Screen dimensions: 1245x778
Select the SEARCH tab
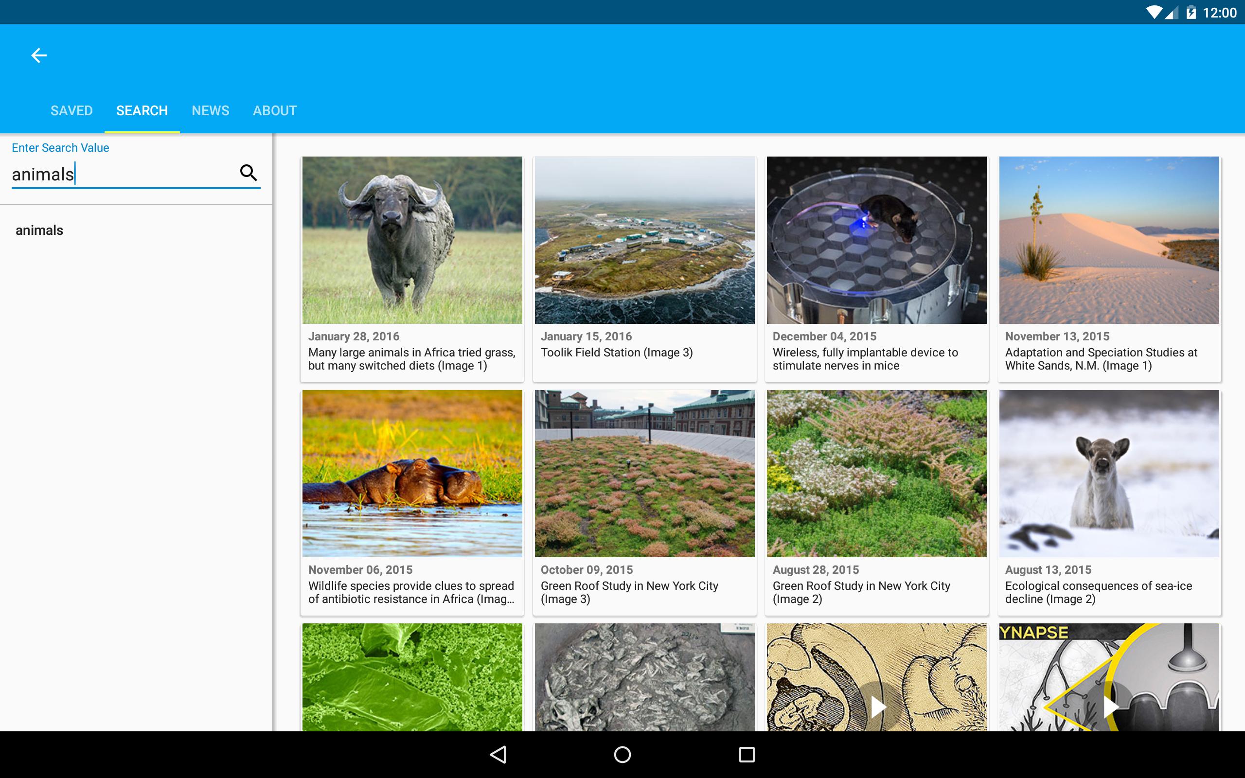[x=142, y=111]
